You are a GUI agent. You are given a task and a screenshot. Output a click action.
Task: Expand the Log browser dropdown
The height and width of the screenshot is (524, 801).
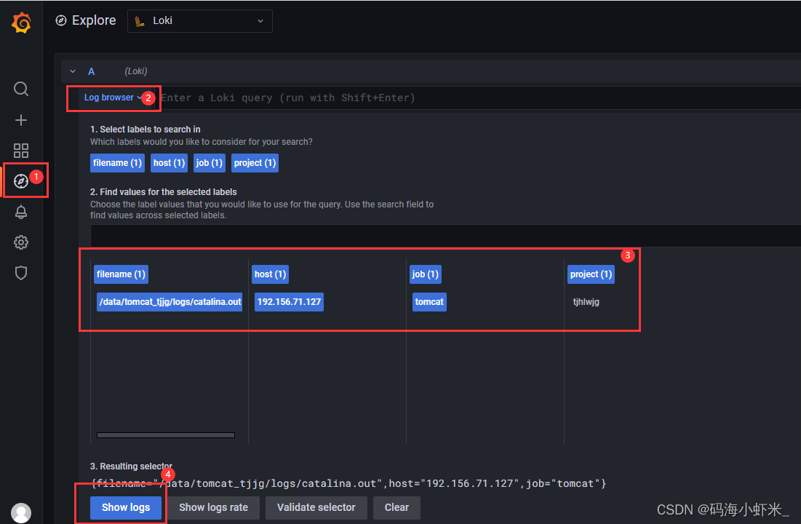(113, 98)
